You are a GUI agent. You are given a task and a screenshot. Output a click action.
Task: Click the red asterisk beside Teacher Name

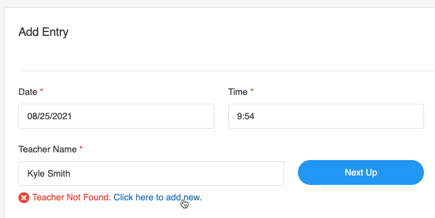click(x=81, y=148)
